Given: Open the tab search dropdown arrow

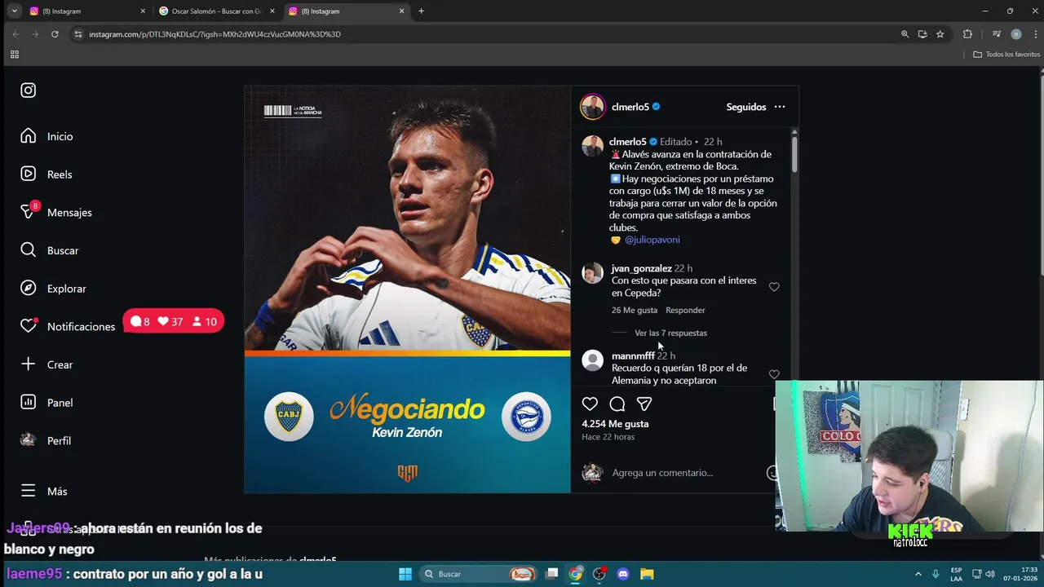Looking at the screenshot, I should coord(14,11).
